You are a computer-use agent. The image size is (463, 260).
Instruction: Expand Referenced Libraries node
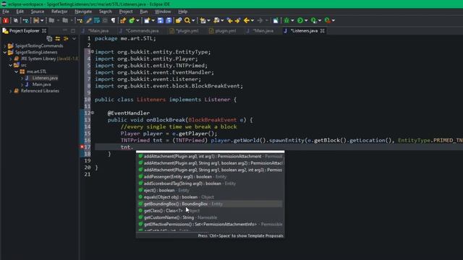pos(11,91)
